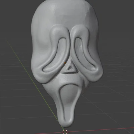
Task: Click the orange object origin dot
Action: (x=65, y=63)
